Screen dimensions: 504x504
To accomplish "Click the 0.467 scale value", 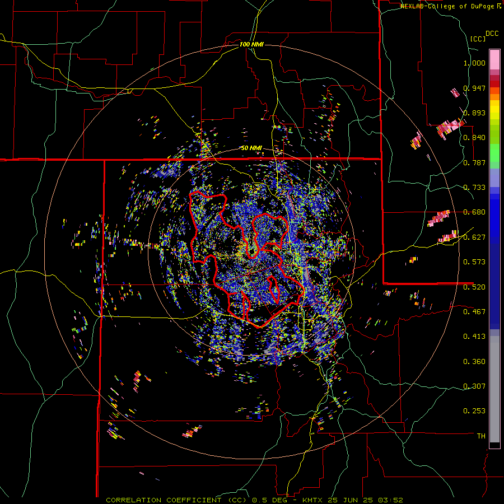I will 474,312.
